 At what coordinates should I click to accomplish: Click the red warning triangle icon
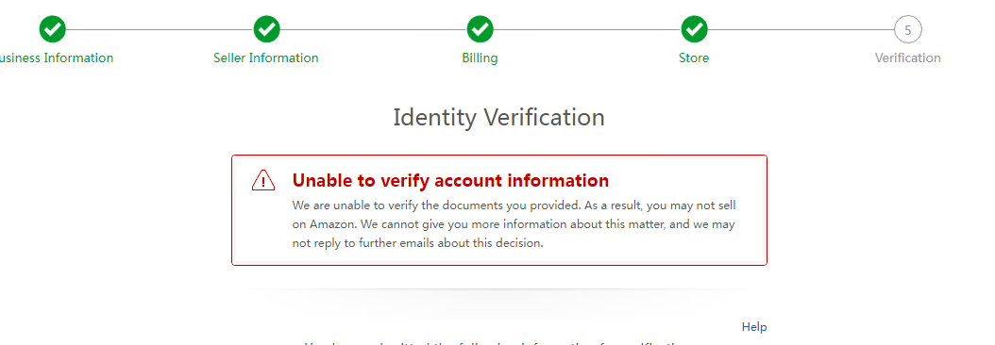(x=263, y=180)
